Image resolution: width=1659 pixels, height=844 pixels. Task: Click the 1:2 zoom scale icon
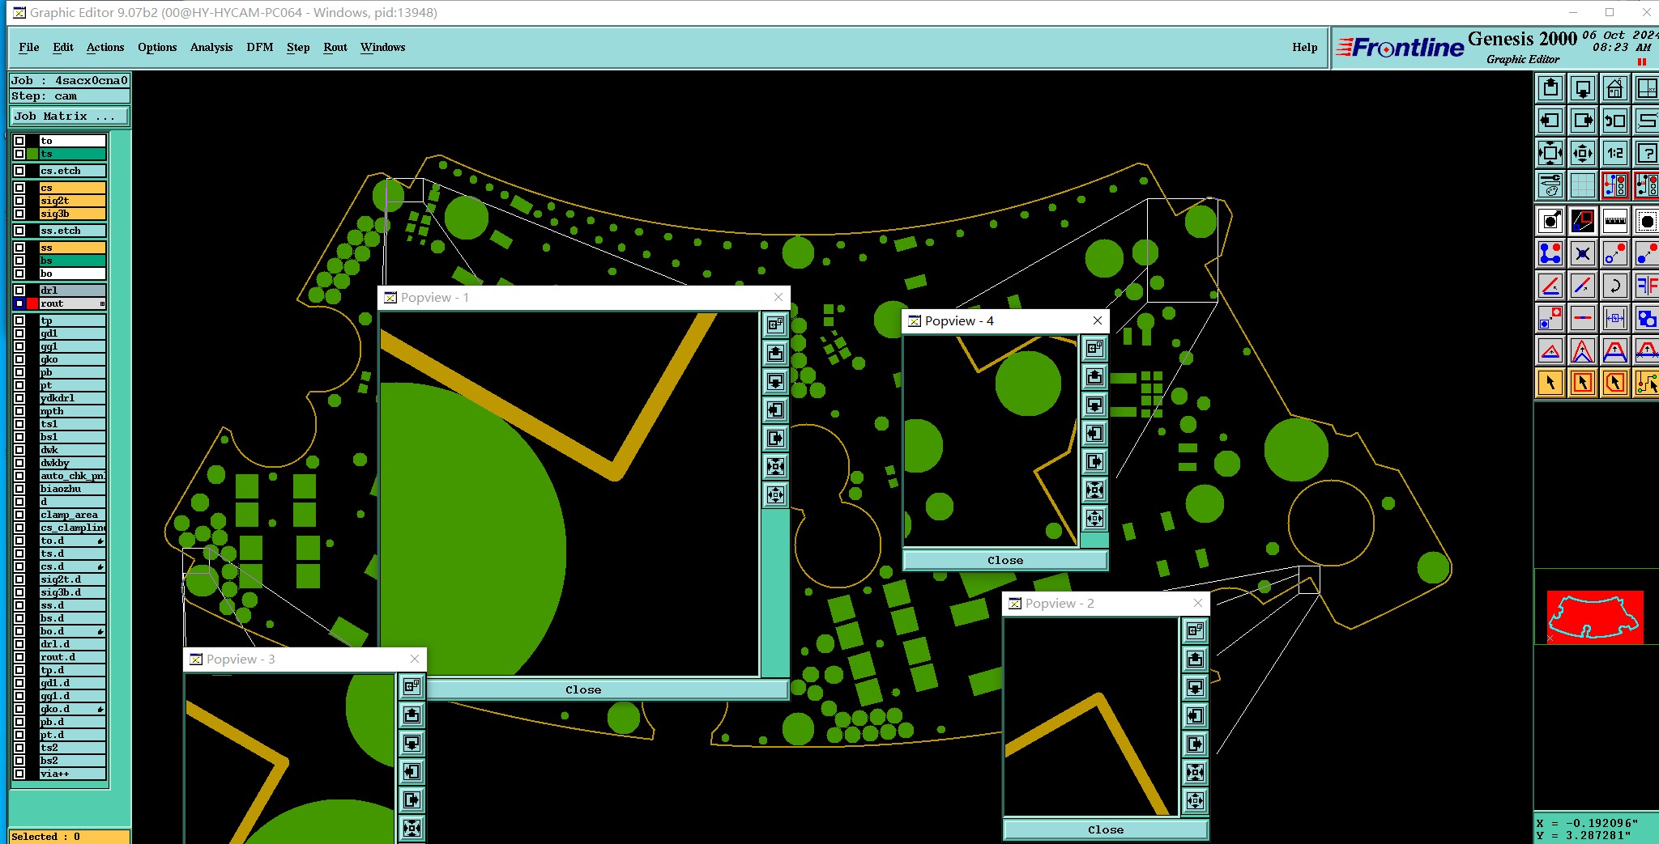click(1615, 153)
